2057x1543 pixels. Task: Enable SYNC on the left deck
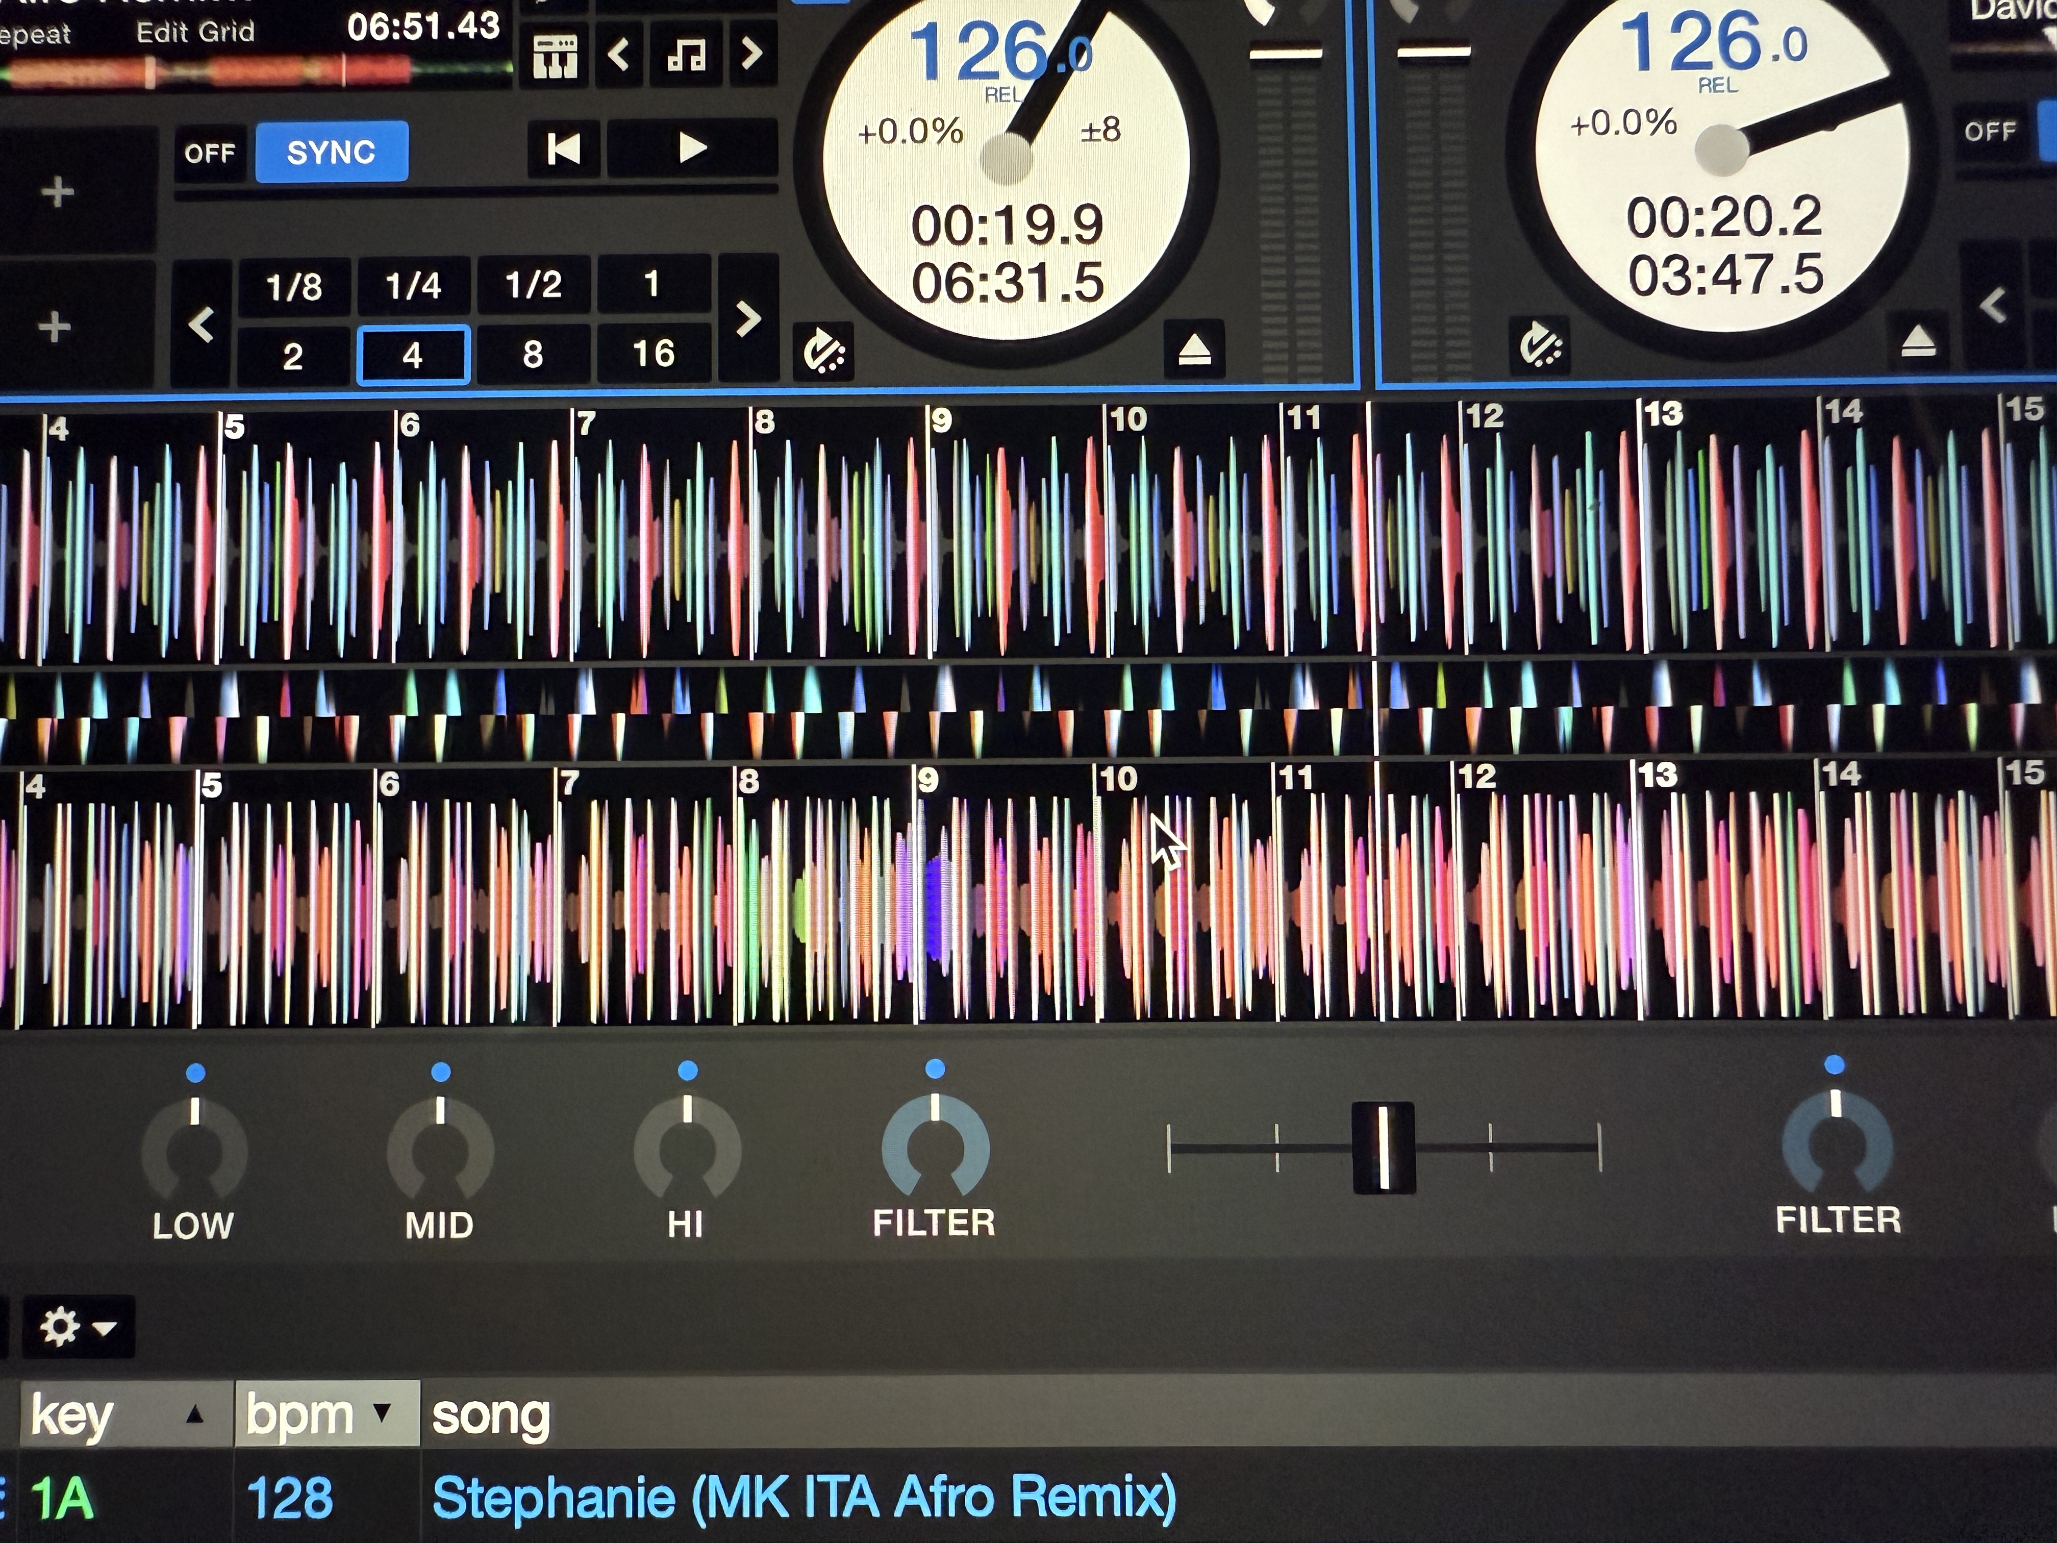coord(331,152)
